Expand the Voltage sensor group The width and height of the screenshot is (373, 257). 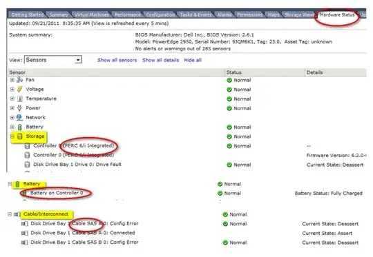coord(12,89)
